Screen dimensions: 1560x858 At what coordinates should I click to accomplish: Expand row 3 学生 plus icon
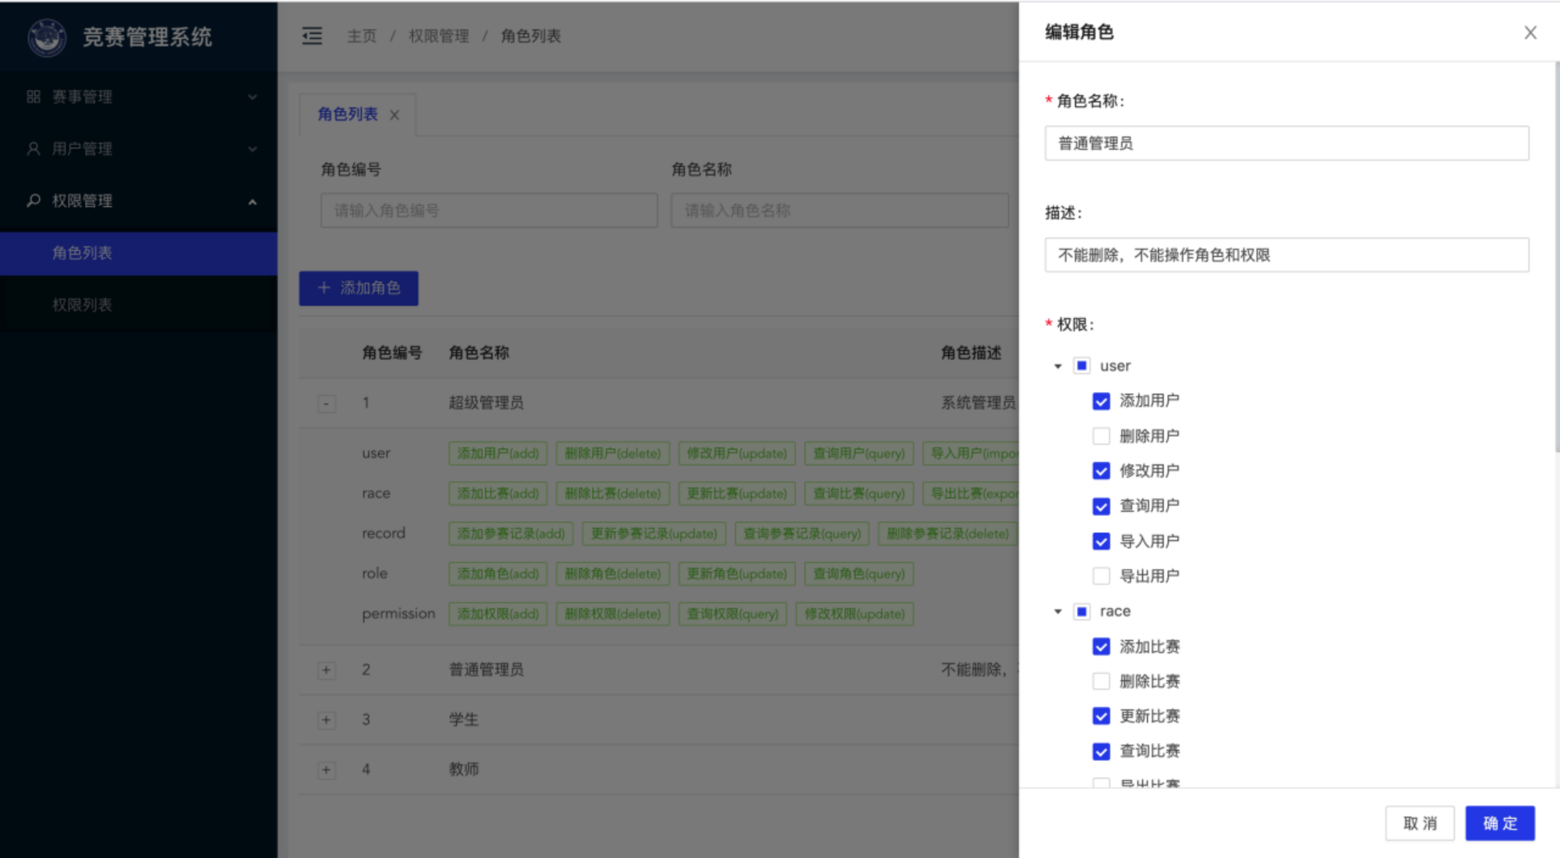(327, 720)
